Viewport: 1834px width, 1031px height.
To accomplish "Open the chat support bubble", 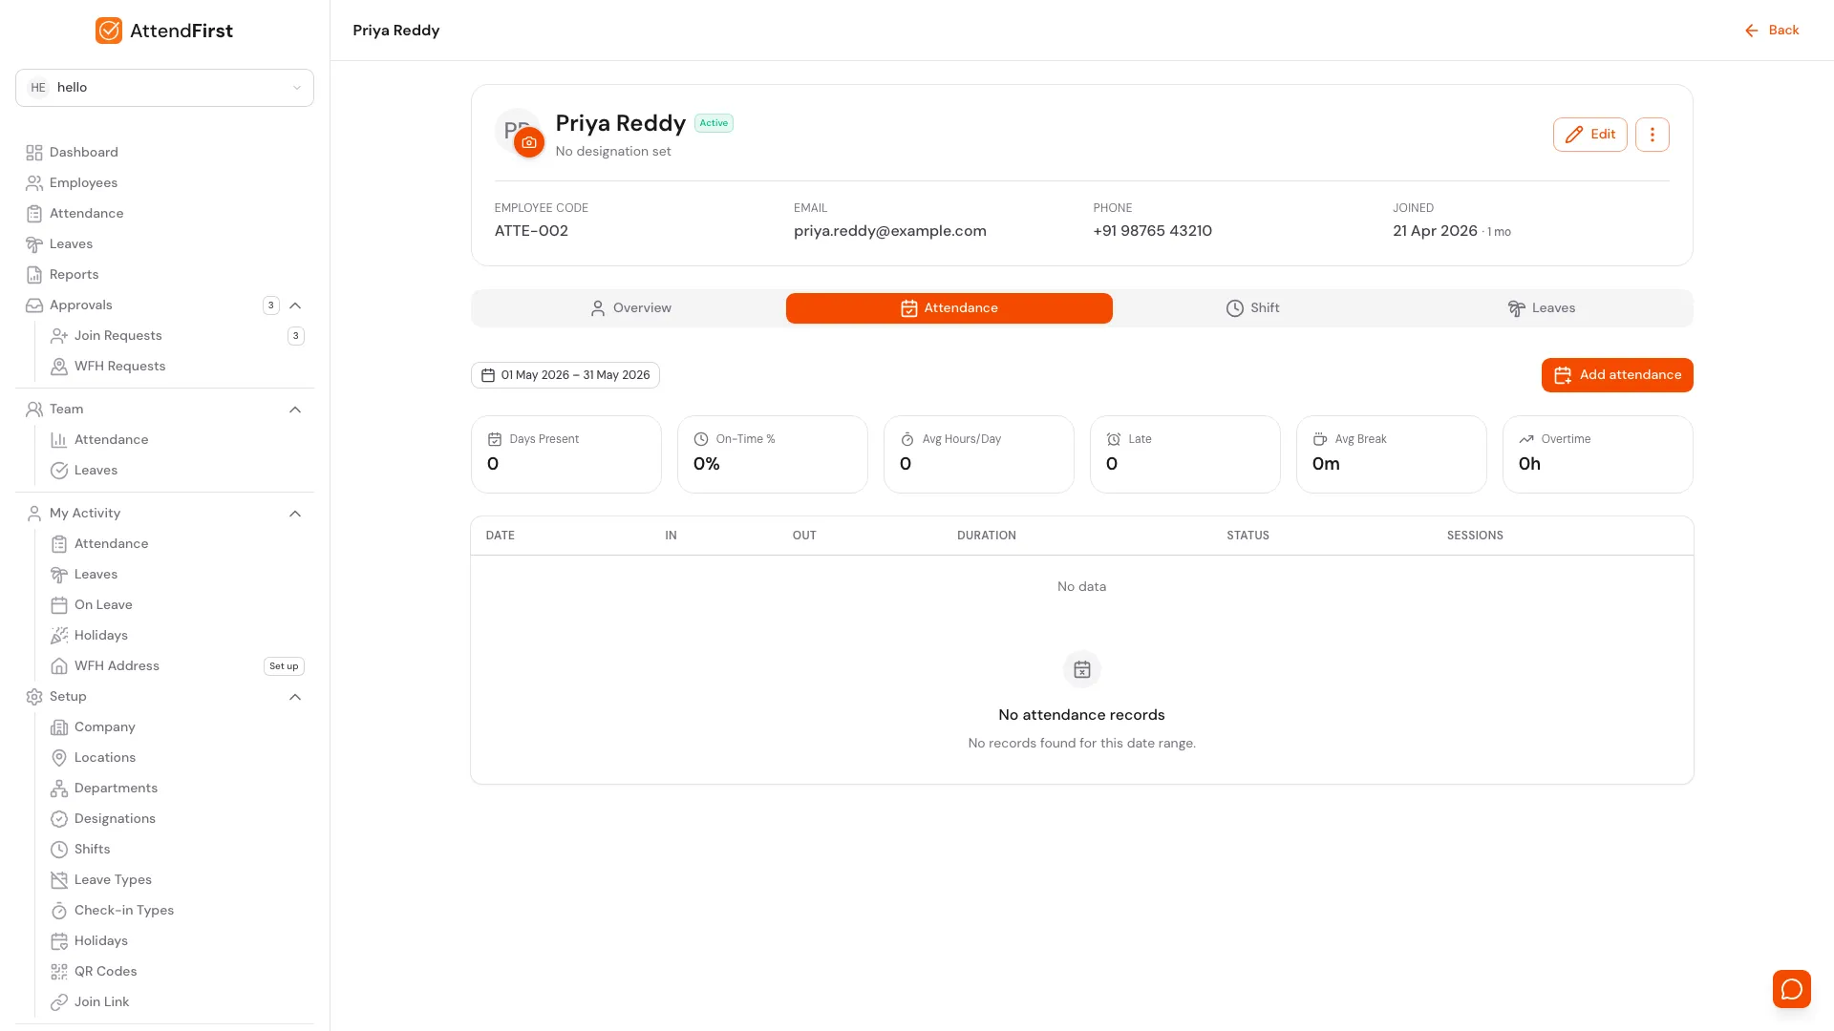I will point(1792,989).
